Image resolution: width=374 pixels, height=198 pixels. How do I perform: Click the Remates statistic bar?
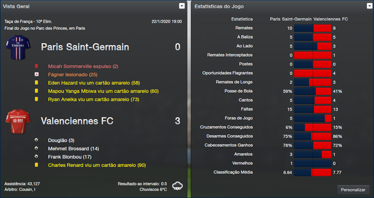[313, 28]
